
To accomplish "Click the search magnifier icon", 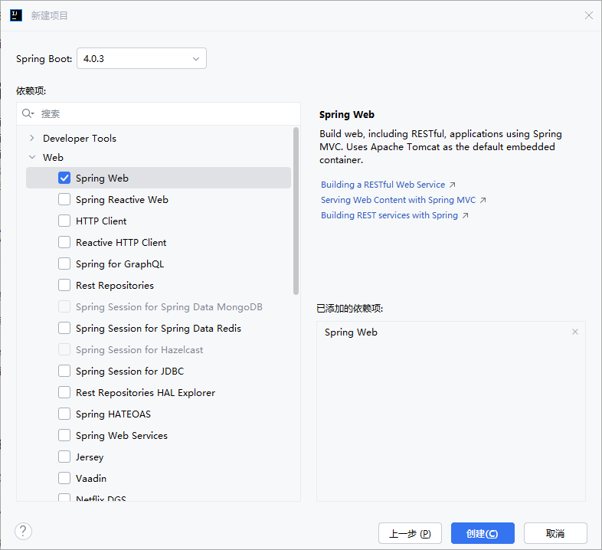I will 28,113.
